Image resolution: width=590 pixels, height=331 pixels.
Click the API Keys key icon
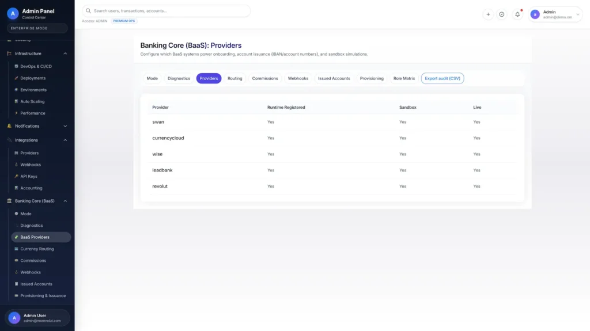click(x=16, y=176)
